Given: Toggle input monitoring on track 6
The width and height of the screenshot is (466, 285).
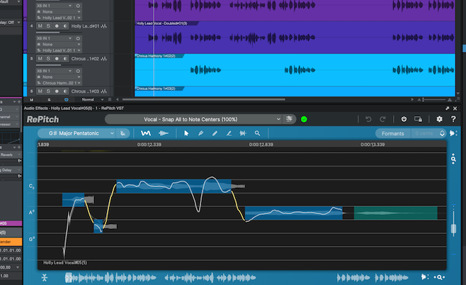Looking at the screenshot, I should pyautogui.click(x=65, y=91).
